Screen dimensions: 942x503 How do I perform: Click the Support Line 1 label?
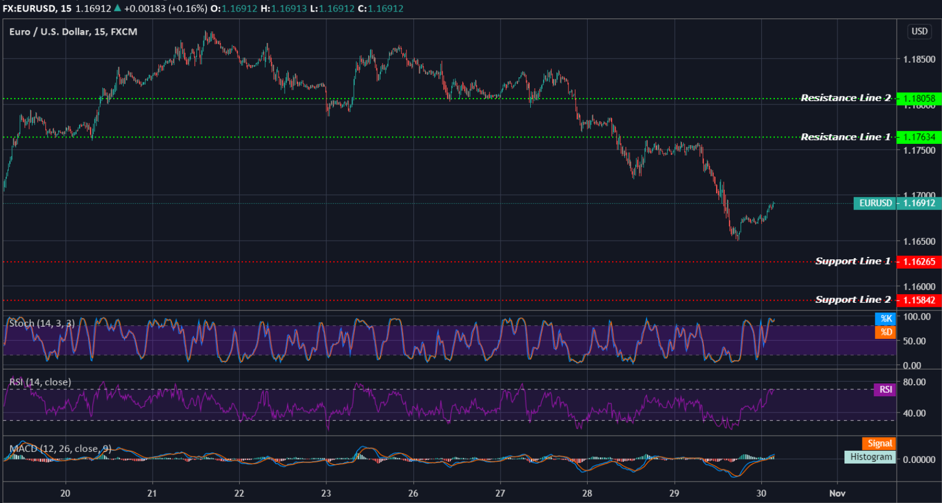(x=853, y=261)
